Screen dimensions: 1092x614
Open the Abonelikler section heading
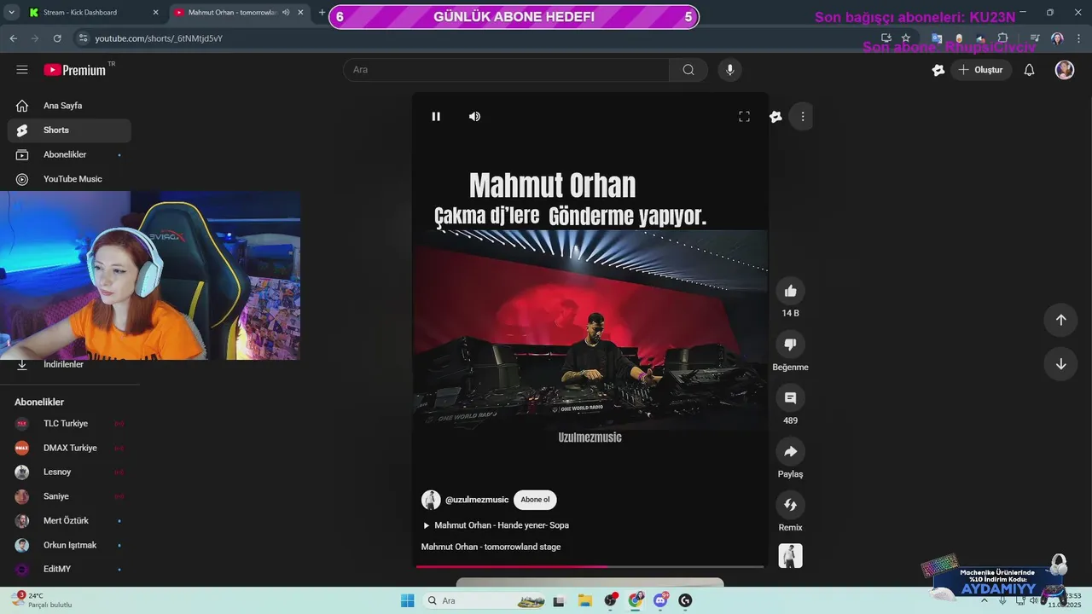(x=39, y=403)
